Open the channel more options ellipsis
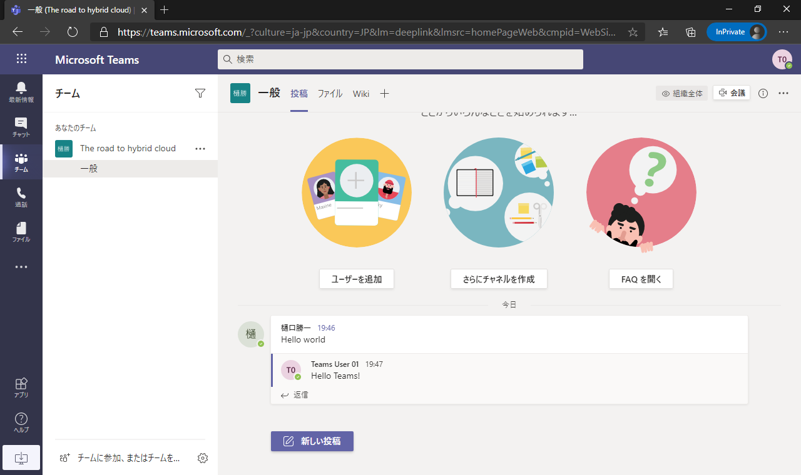Viewport: 801px width, 475px height. point(783,93)
